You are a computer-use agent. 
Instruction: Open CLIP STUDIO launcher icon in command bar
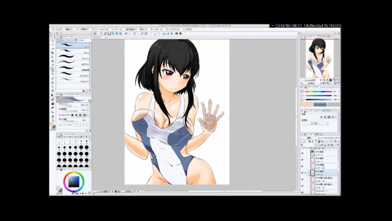click(x=95, y=34)
